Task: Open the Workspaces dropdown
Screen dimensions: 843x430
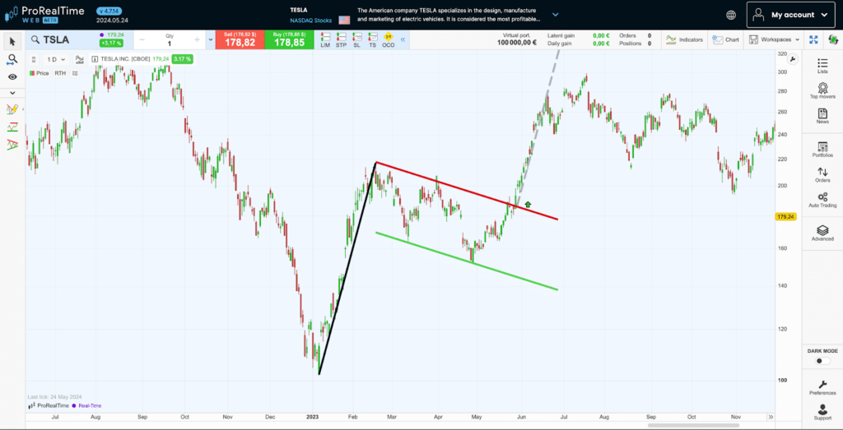Action: tap(774, 39)
